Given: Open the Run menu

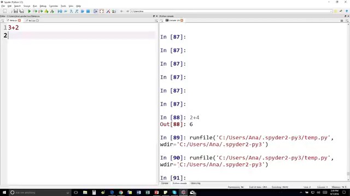Looking at the screenshot, I should pyautogui.click(x=35, y=6).
